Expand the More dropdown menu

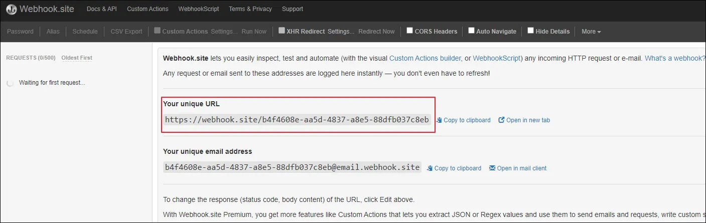pos(591,32)
